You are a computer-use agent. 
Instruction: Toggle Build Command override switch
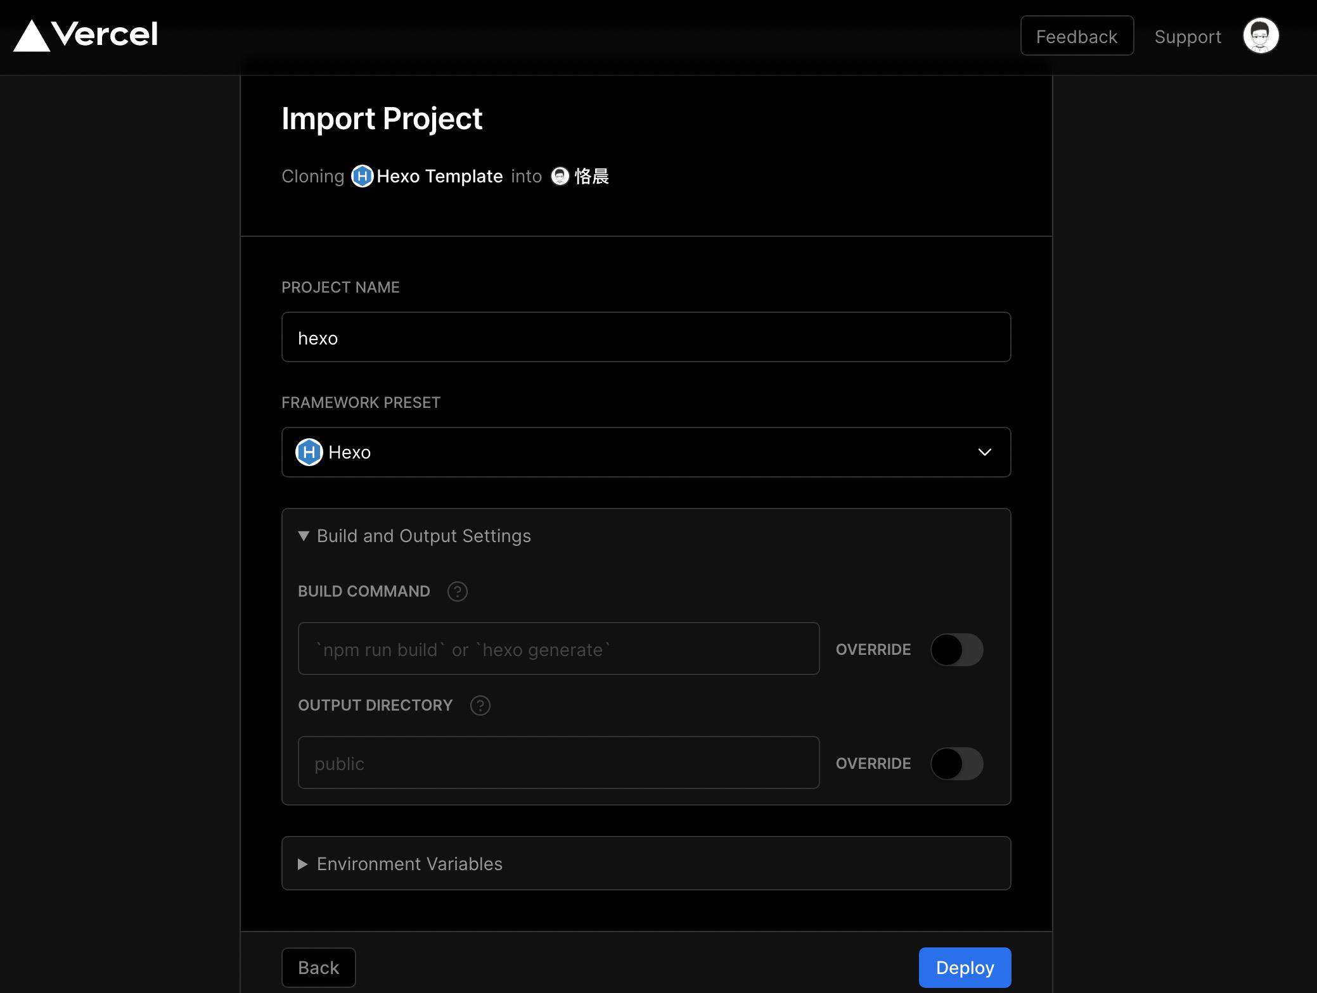(x=956, y=650)
